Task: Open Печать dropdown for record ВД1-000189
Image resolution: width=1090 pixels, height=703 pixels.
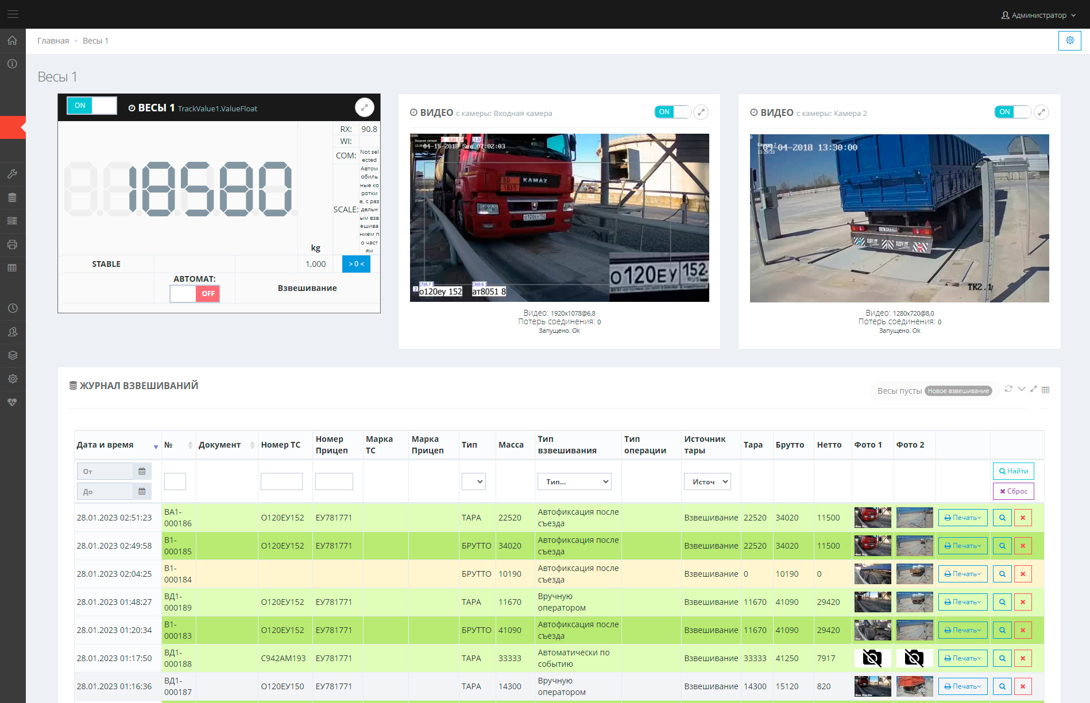Action: (x=963, y=602)
